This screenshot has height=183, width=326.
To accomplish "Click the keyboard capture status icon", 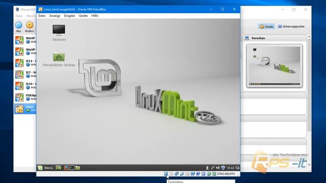I will click(214, 174).
